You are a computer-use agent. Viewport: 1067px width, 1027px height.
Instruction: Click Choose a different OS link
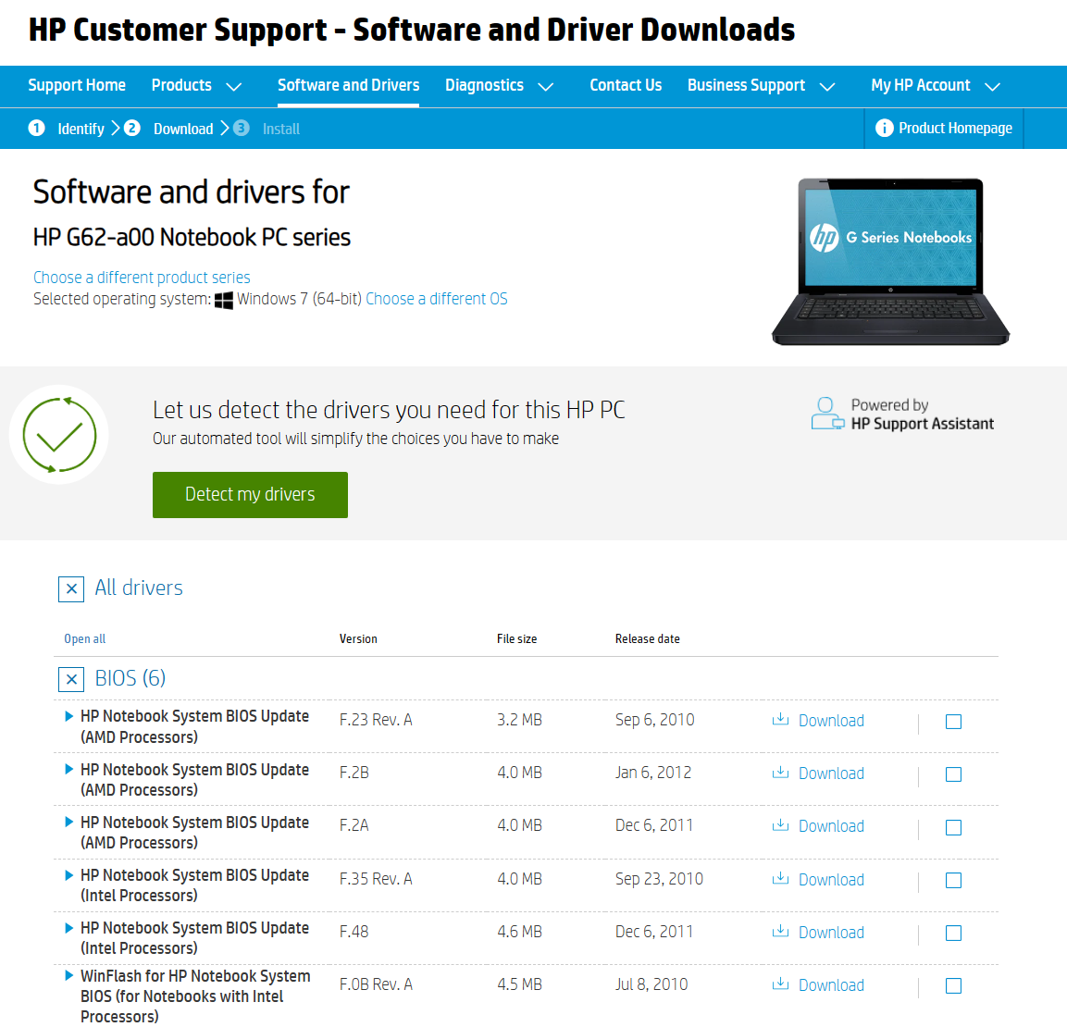coord(437,299)
